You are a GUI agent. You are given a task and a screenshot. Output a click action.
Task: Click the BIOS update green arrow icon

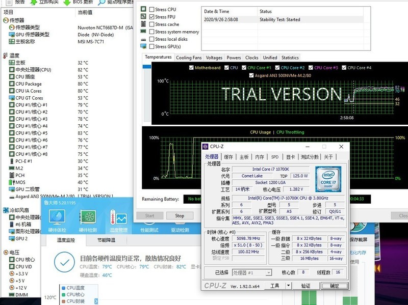click(66, 3)
